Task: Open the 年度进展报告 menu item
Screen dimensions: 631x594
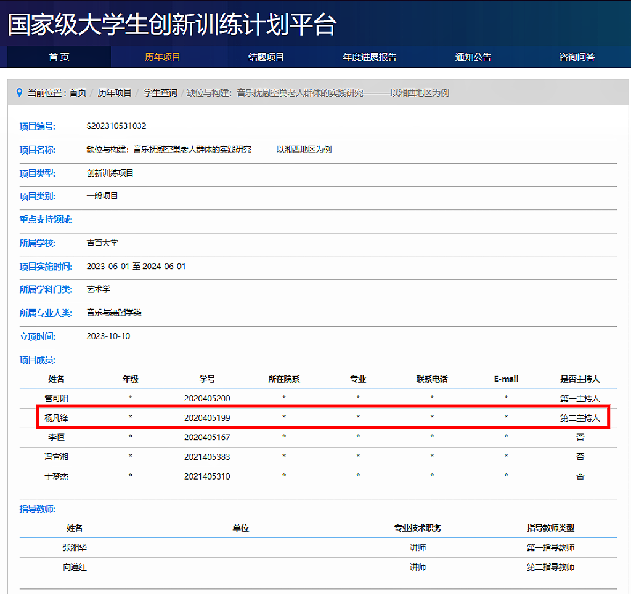Action: (370, 57)
